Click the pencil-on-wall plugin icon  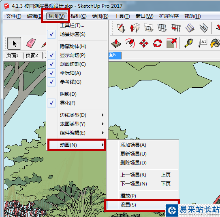pos(121,28)
